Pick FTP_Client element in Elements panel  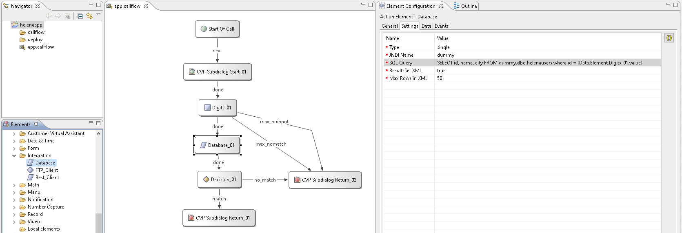coord(47,170)
